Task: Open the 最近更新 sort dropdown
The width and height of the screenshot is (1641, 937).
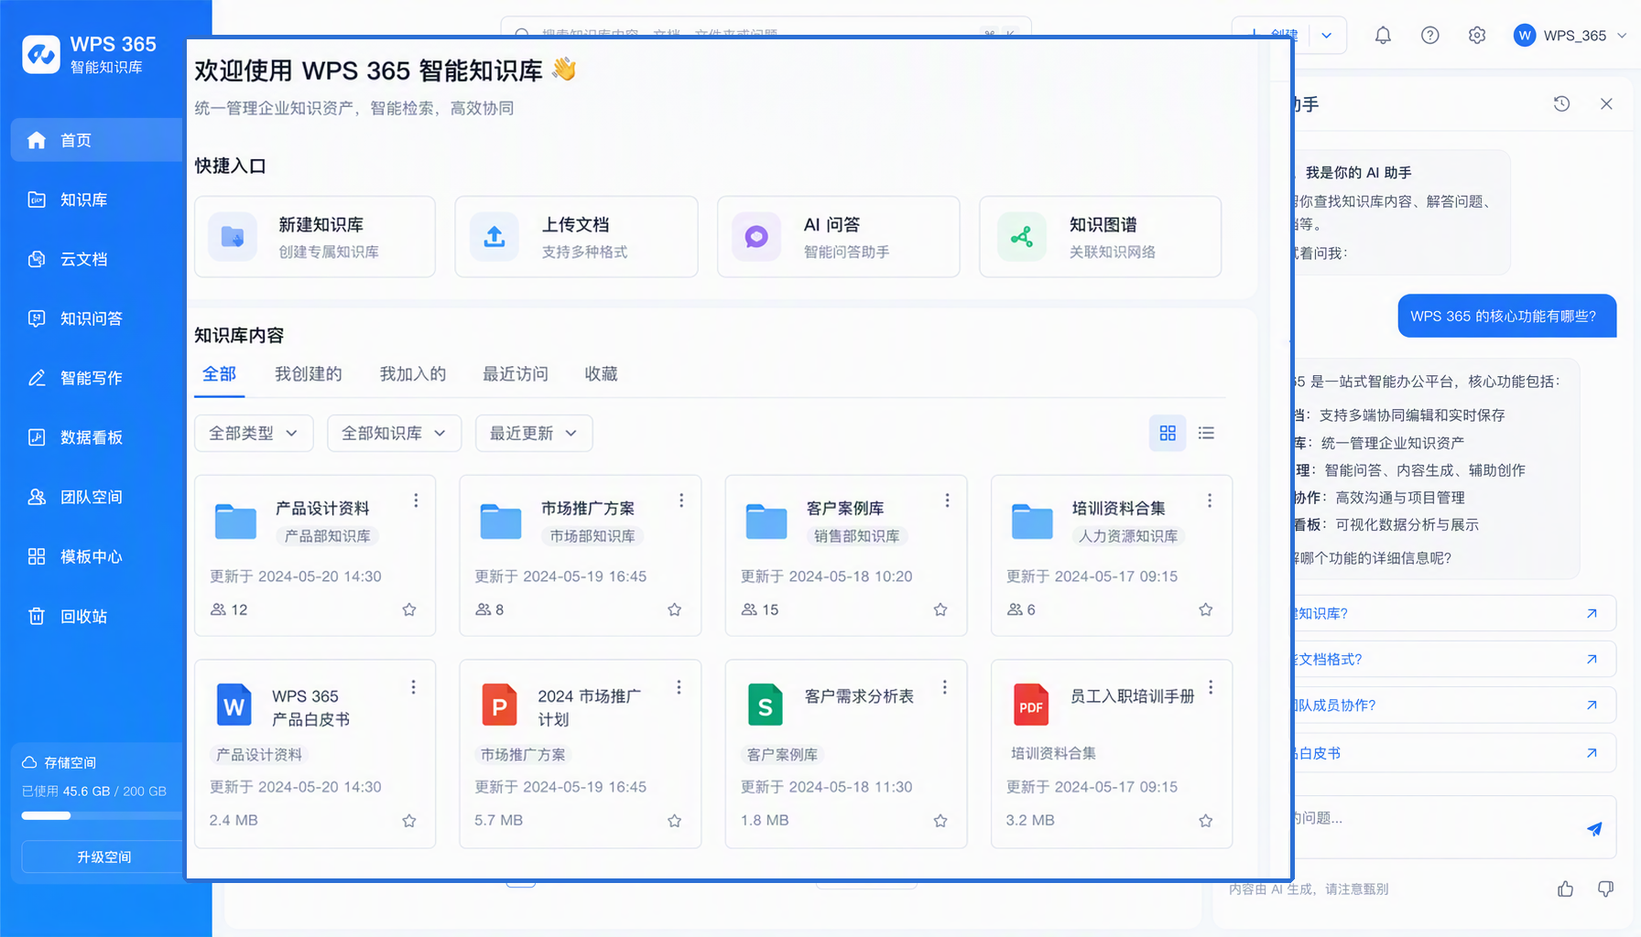Action: pyautogui.click(x=534, y=433)
